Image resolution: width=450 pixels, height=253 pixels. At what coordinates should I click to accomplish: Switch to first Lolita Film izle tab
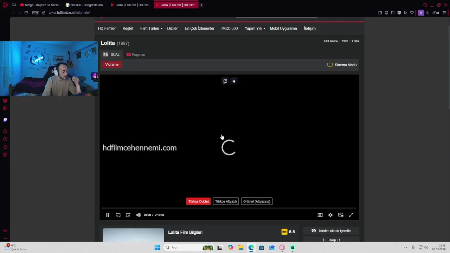130,5
